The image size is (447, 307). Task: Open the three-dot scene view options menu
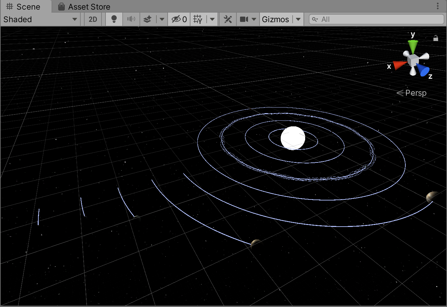pos(438,6)
